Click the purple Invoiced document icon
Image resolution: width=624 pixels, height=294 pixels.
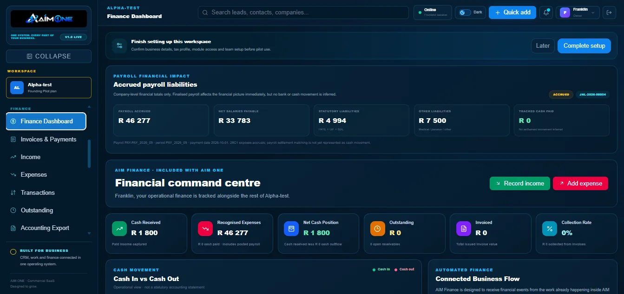[464, 228]
